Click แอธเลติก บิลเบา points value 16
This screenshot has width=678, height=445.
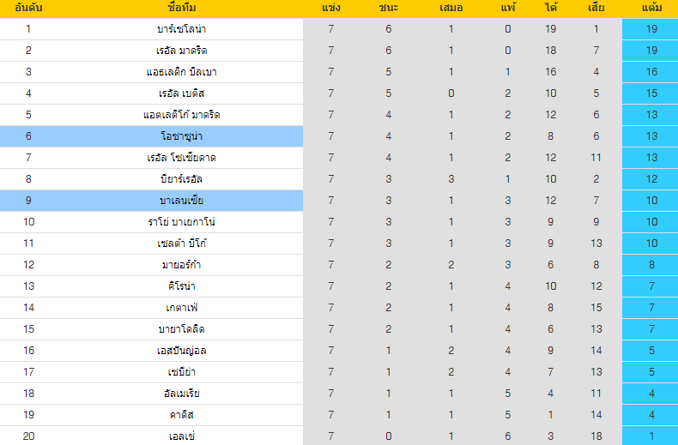[x=651, y=72]
